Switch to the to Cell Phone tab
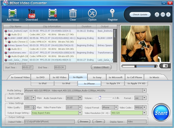Image resolution: width=174 pixels, height=128 pixels. 135,77
